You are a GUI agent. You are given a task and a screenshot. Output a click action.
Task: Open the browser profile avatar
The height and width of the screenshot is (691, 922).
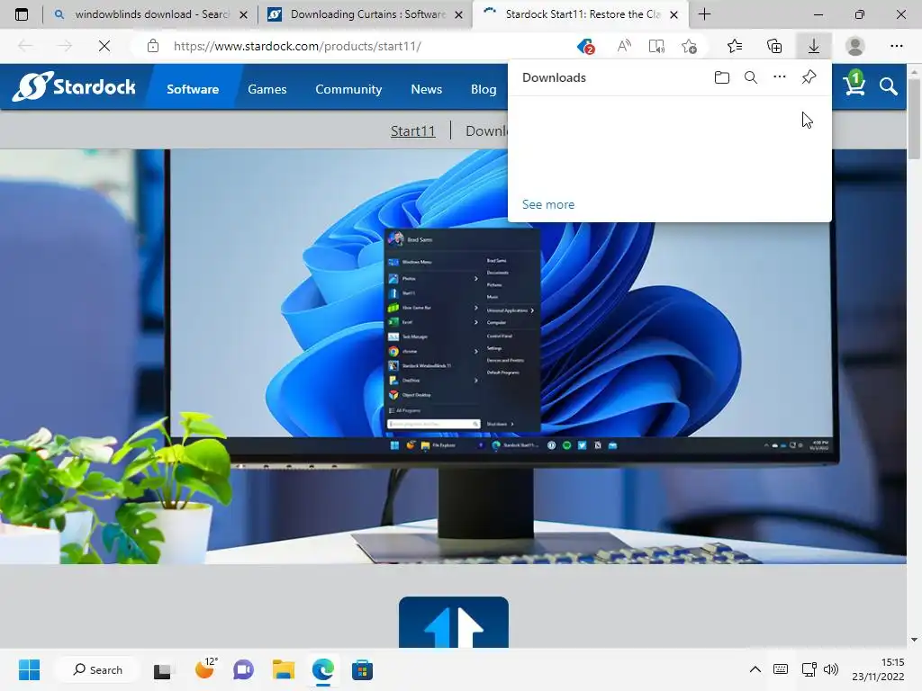[x=855, y=46]
